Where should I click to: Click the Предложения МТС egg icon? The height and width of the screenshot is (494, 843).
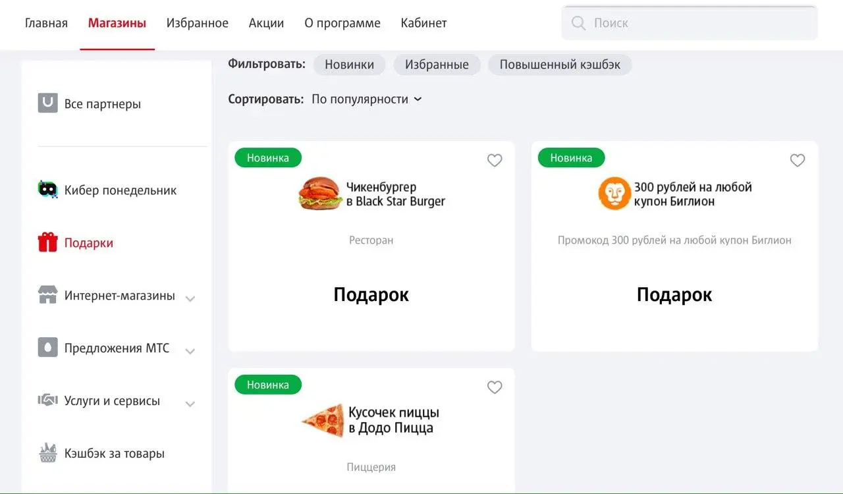(47, 348)
